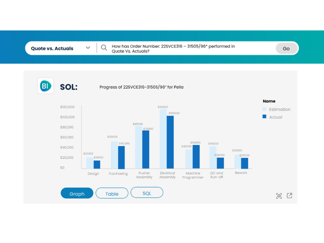Image resolution: width=324 pixels, height=243 pixels.
Task: Select the Electrical Assembly estimation bar at $110000
Action: click(x=163, y=139)
